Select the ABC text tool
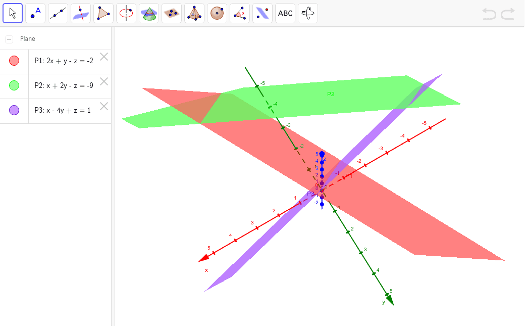This screenshot has height=327, width=525. (x=285, y=13)
